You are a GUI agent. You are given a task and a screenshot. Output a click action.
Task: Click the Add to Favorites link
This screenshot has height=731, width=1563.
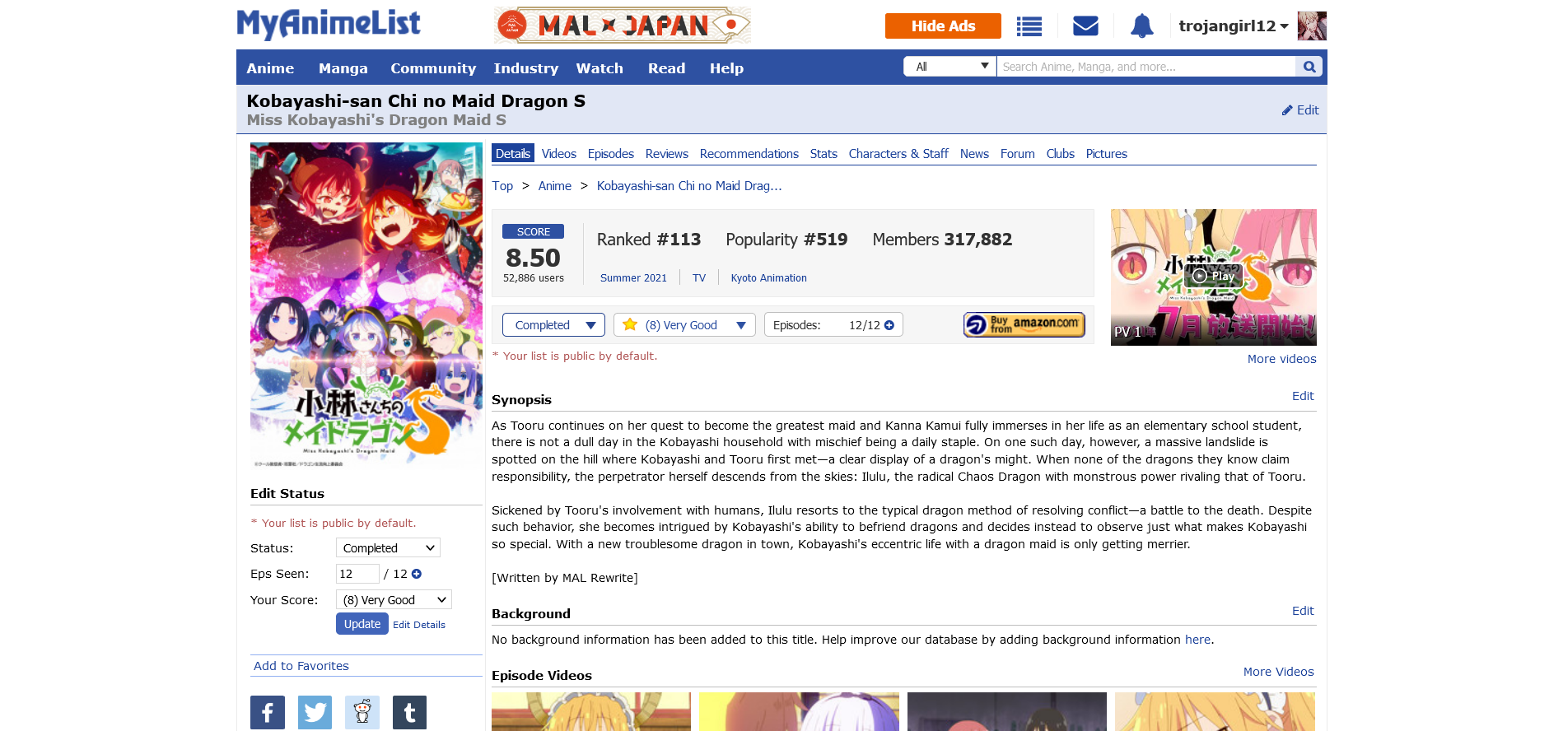[301, 666]
